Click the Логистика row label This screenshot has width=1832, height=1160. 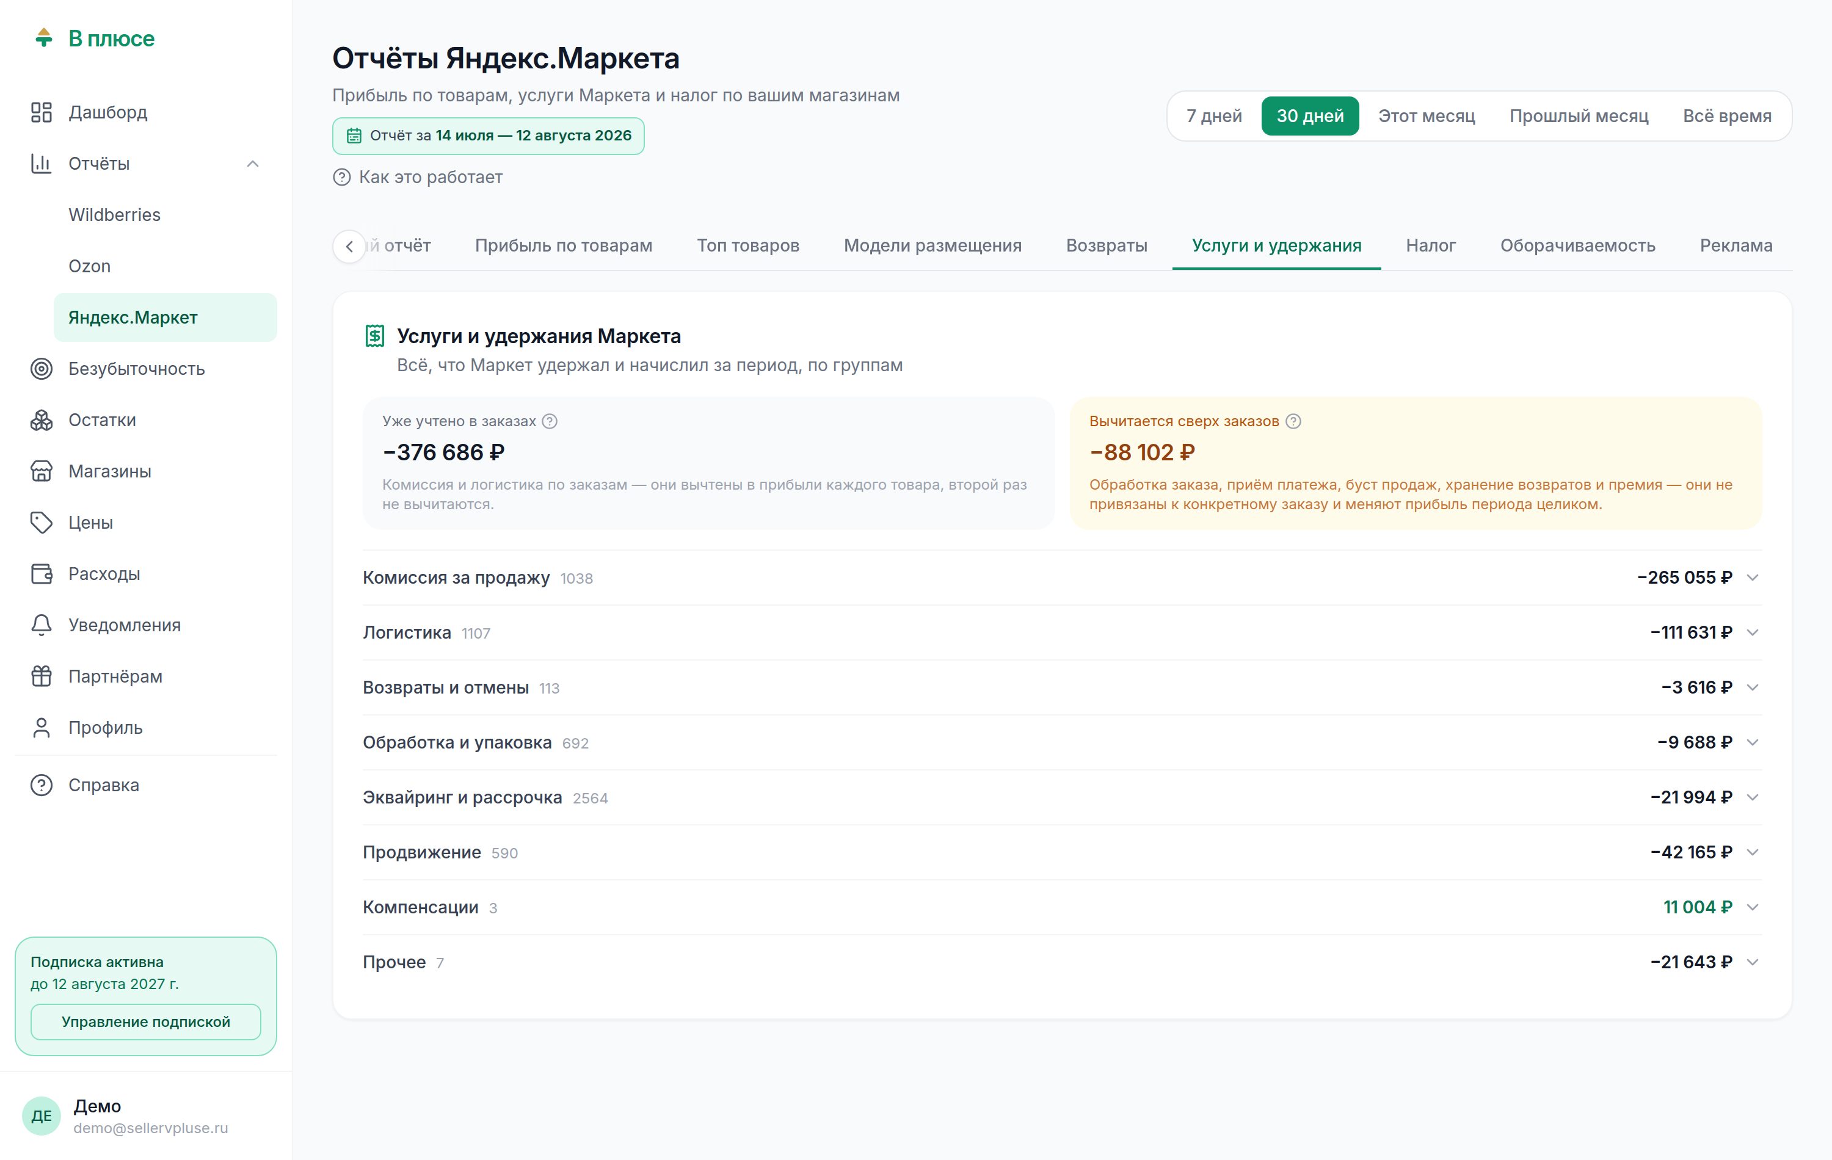[406, 633]
